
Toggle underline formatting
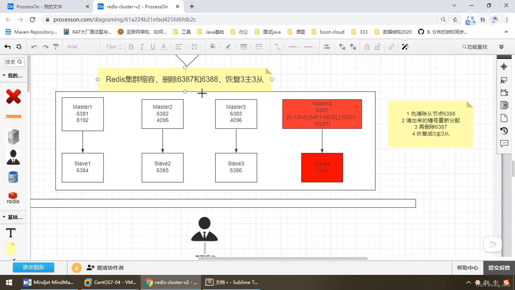153,46
